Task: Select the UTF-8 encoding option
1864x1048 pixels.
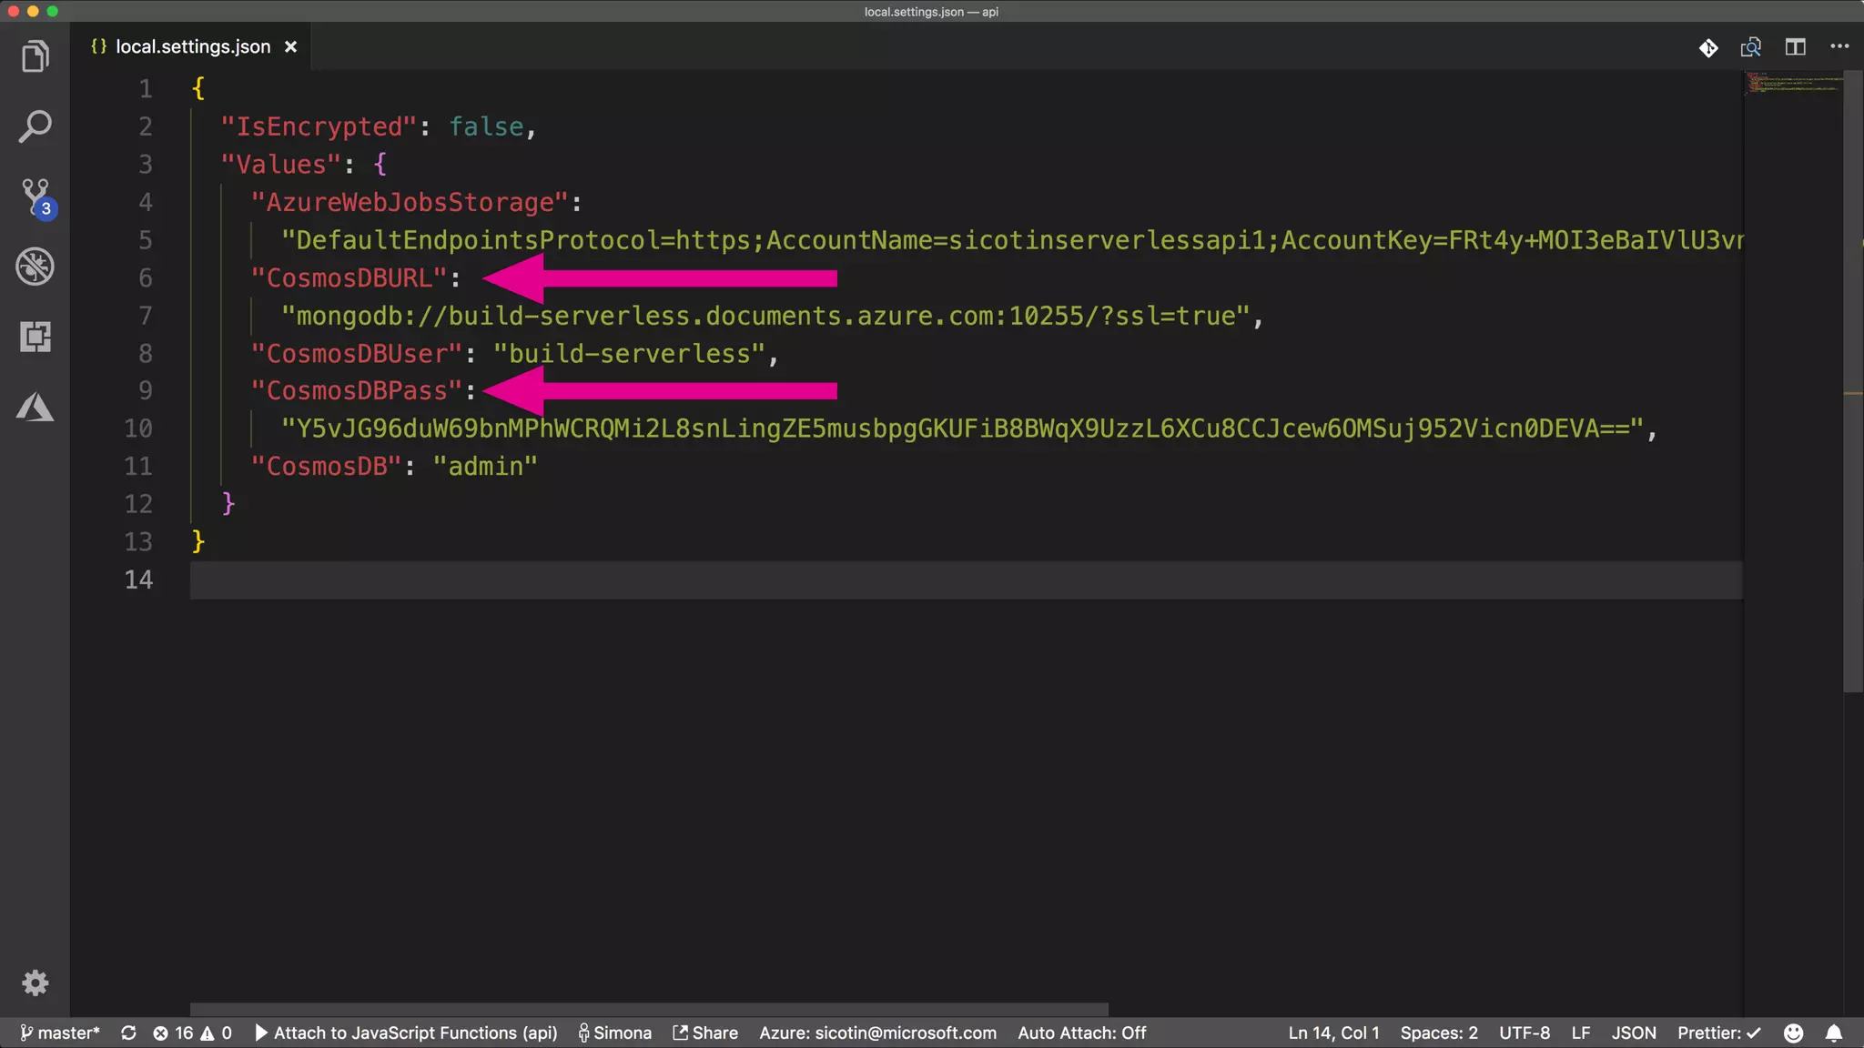Action: pyautogui.click(x=1525, y=1033)
